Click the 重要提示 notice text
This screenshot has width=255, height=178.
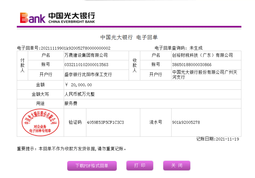tap(72, 149)
